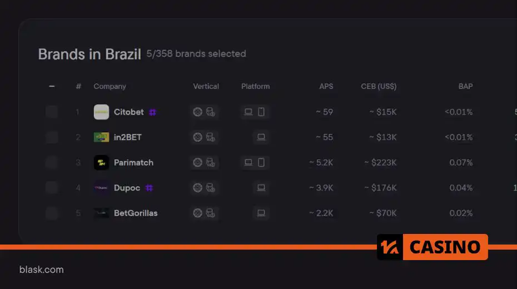517x289 pixels.
Task: Deselect all brands using the header minus checkbox
Action: [x=52, y=86]
